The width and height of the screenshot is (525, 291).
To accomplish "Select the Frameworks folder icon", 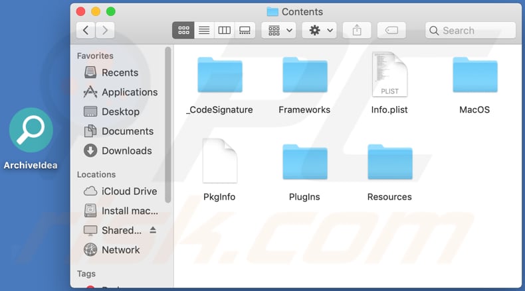I will pos(304,75).
